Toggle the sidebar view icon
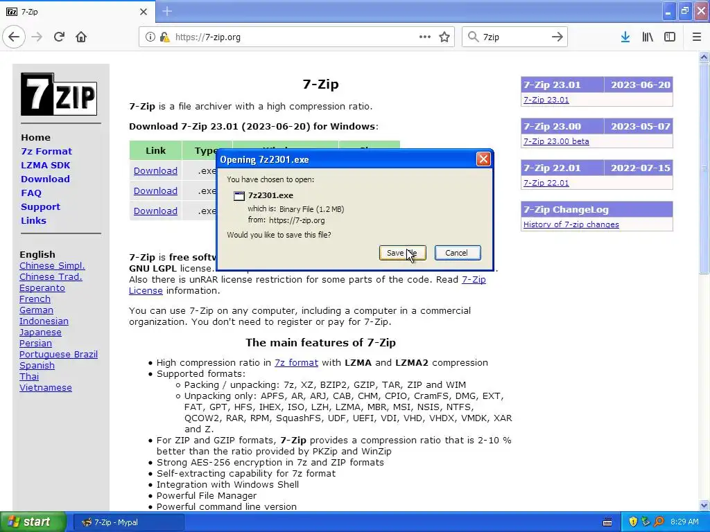Image resolution: width=710 pixels, height=532 pixels. [x=670, y=37]
